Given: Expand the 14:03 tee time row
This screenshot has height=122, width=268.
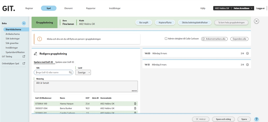Looking at the screenshot, I should click(x=247, y=53).
